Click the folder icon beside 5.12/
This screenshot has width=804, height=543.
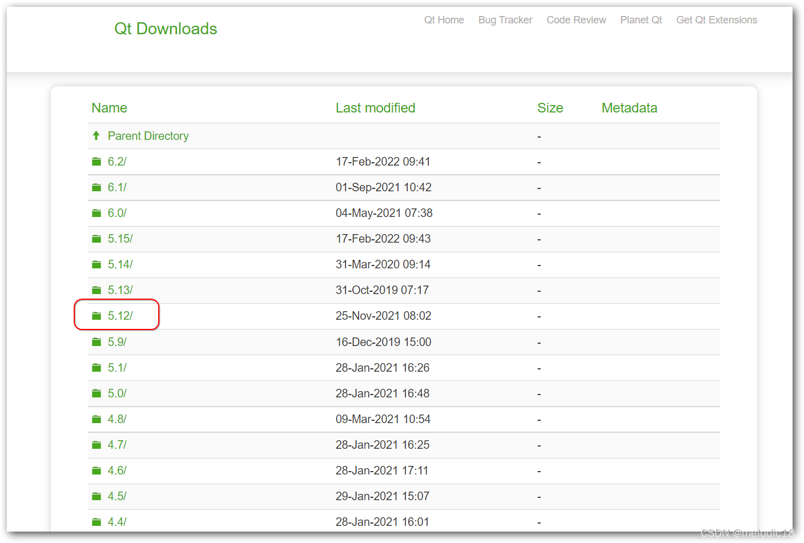click(97, 316)
